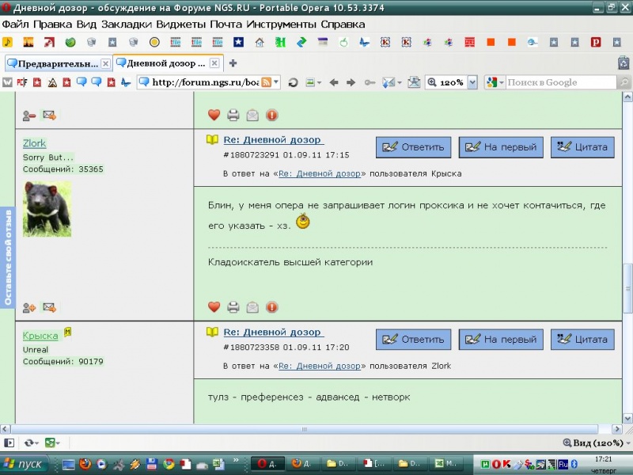This screenshot has width=633, height=475.
Task: Click the Windows пуск start button
Action: (x=25, y=464)
